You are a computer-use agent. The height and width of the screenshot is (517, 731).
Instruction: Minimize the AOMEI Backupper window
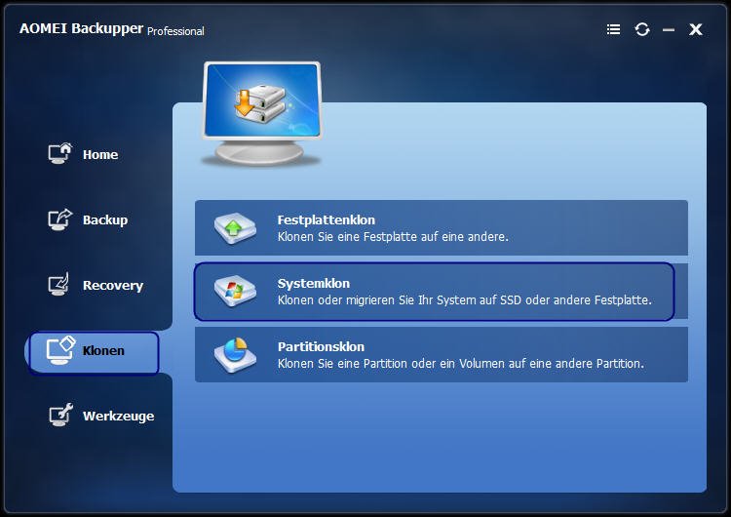(669, 30)
